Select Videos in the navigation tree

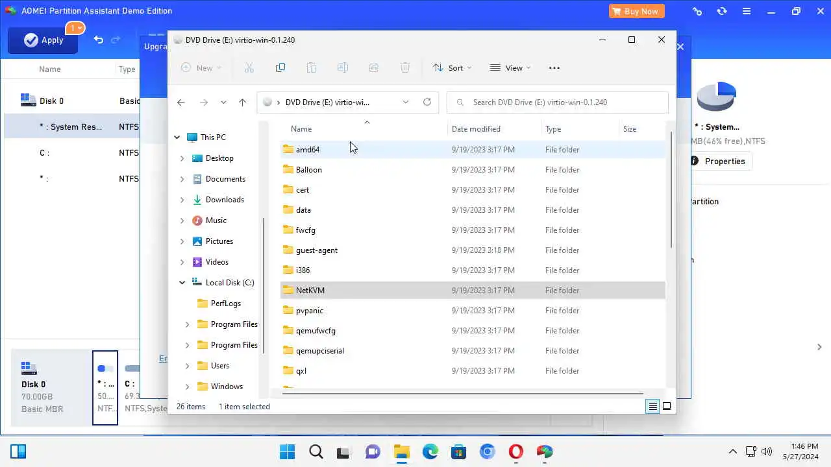click(217, 262)
